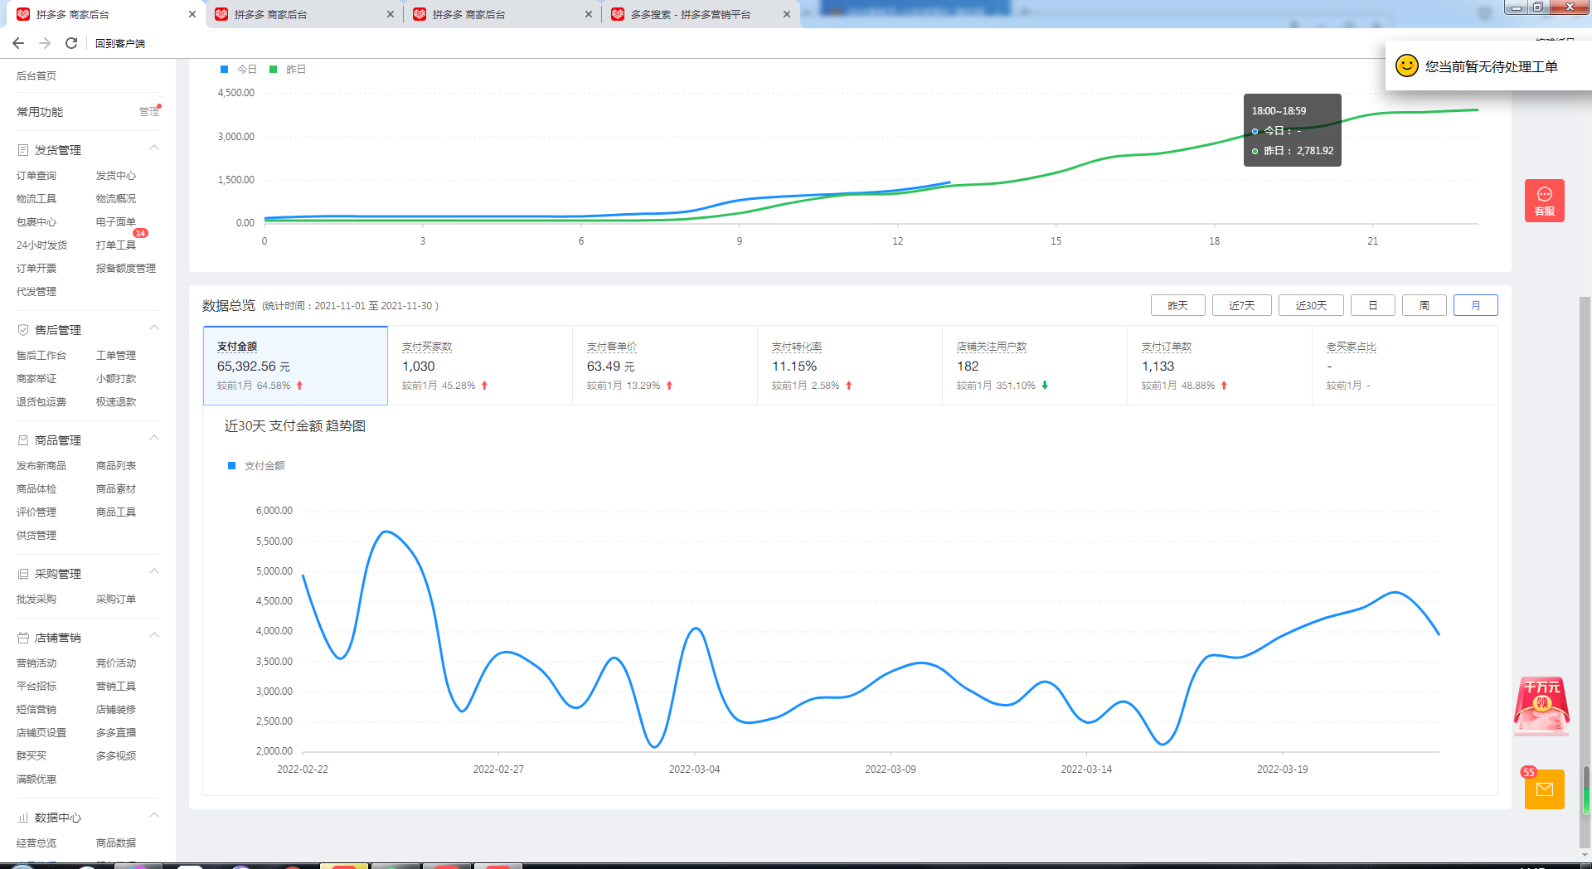Collapse the 数据中心 menu section
This screenshot has width=1592, height=869.
tap(153, 816)
